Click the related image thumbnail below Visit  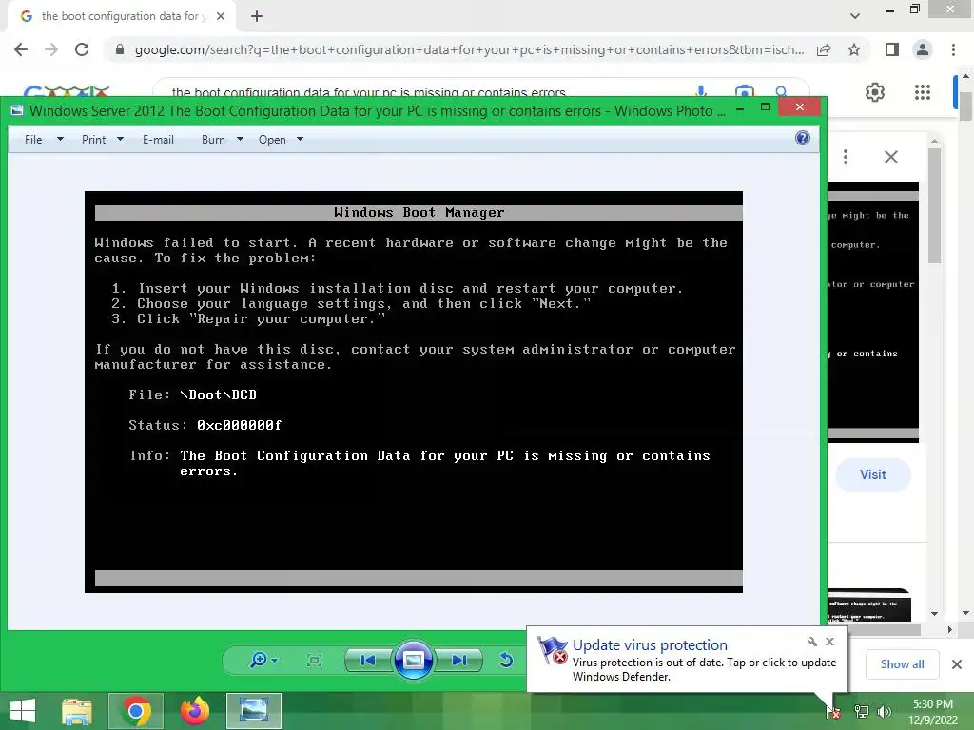click(x=869, y=605)
